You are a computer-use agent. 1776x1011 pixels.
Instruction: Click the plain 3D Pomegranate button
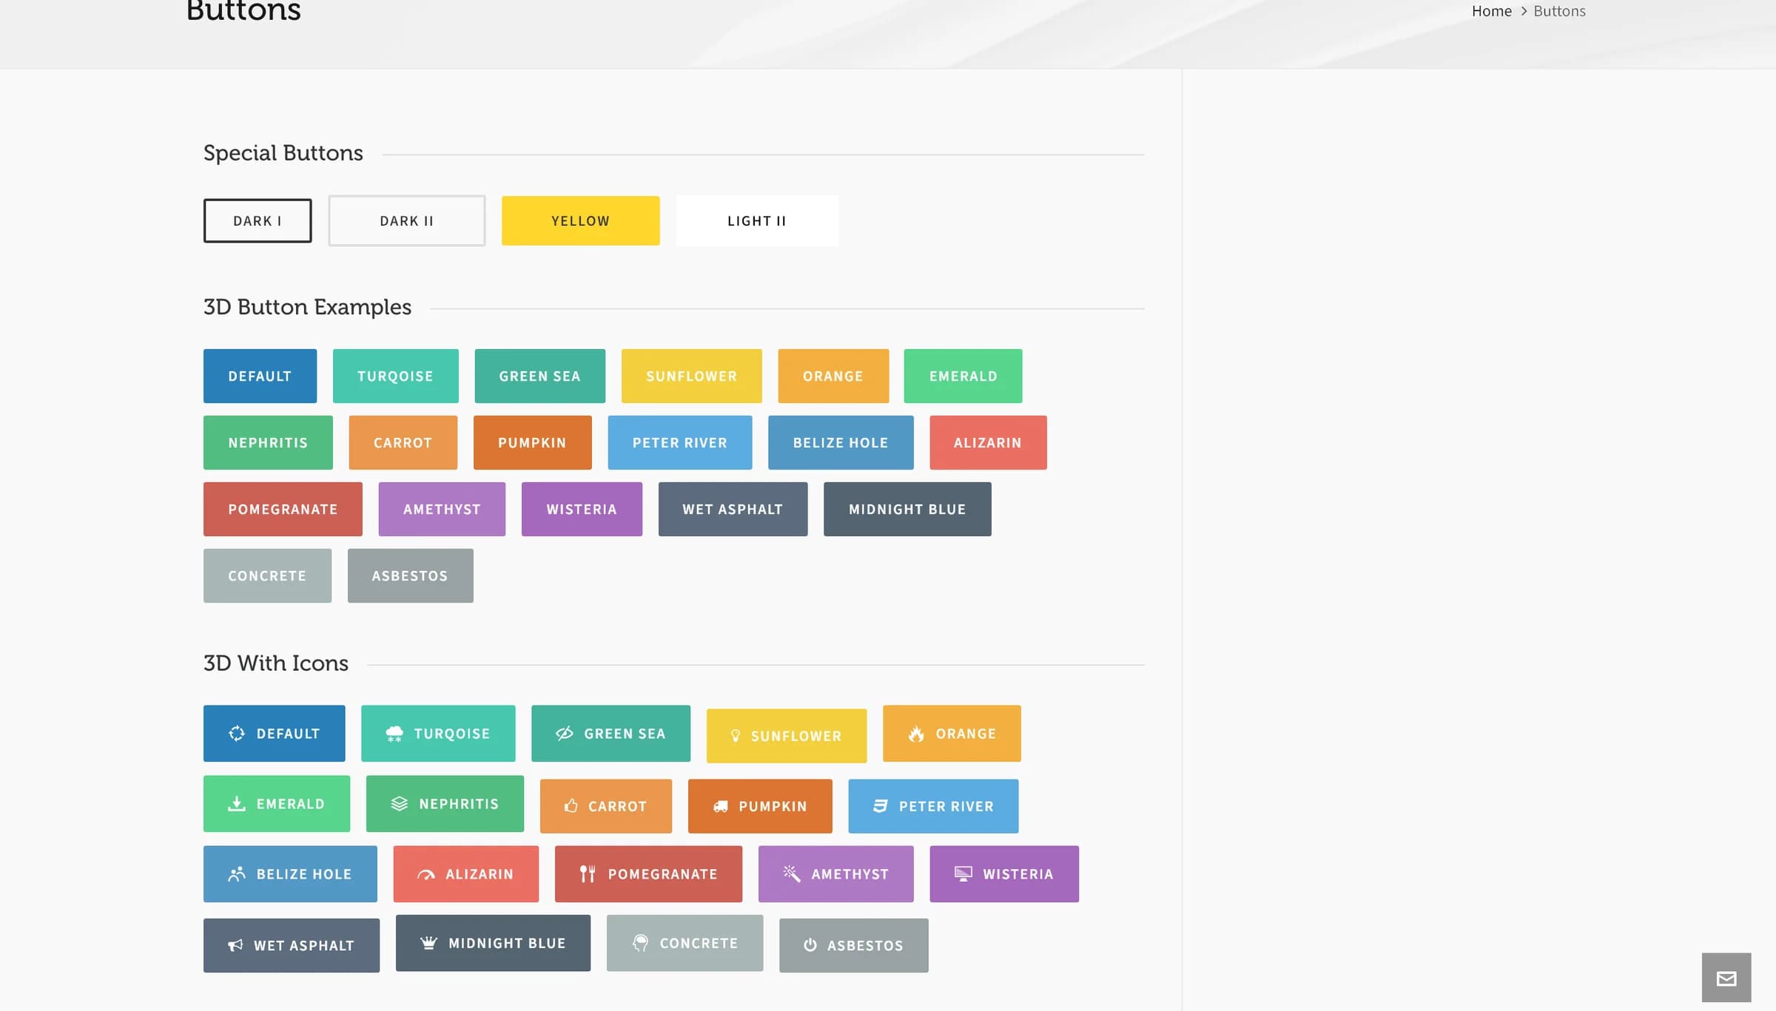point(283,509)
